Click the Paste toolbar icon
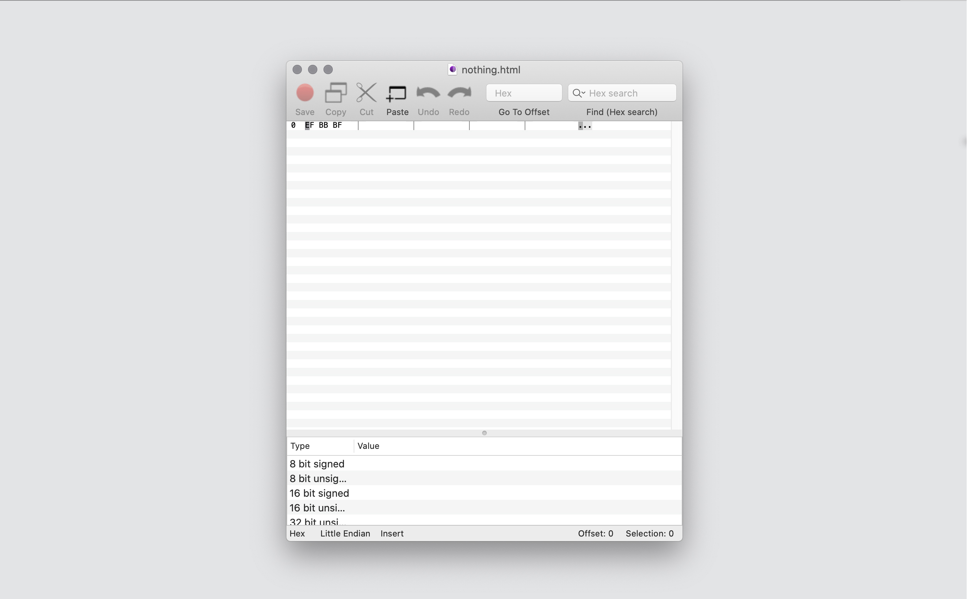This screenshot has width=967, height=599. tap(397, 93)
